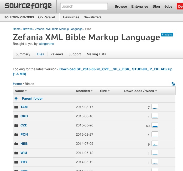Click the Home breadcrumb at top
The width and height of the screenshot is (183, 171).
click(x=17, y=29)
